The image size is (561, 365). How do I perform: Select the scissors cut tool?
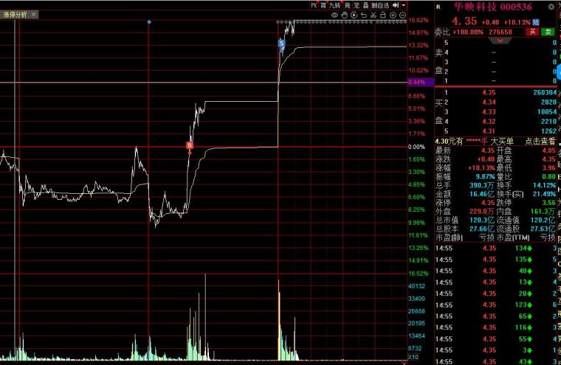pos(374,15)
